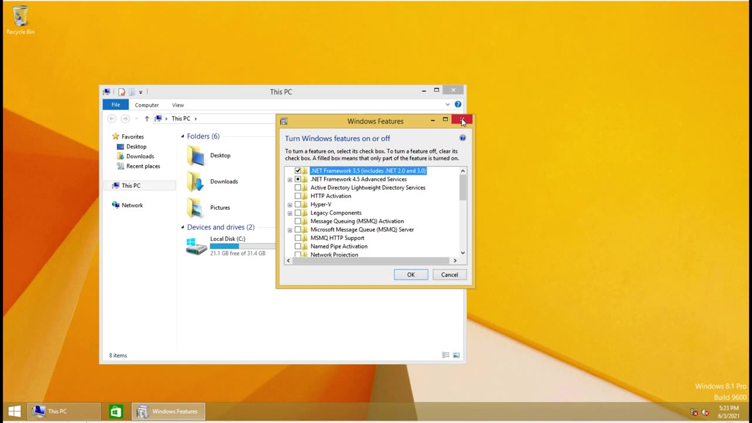Select .NET Framework 3.5 feature label

368,171
